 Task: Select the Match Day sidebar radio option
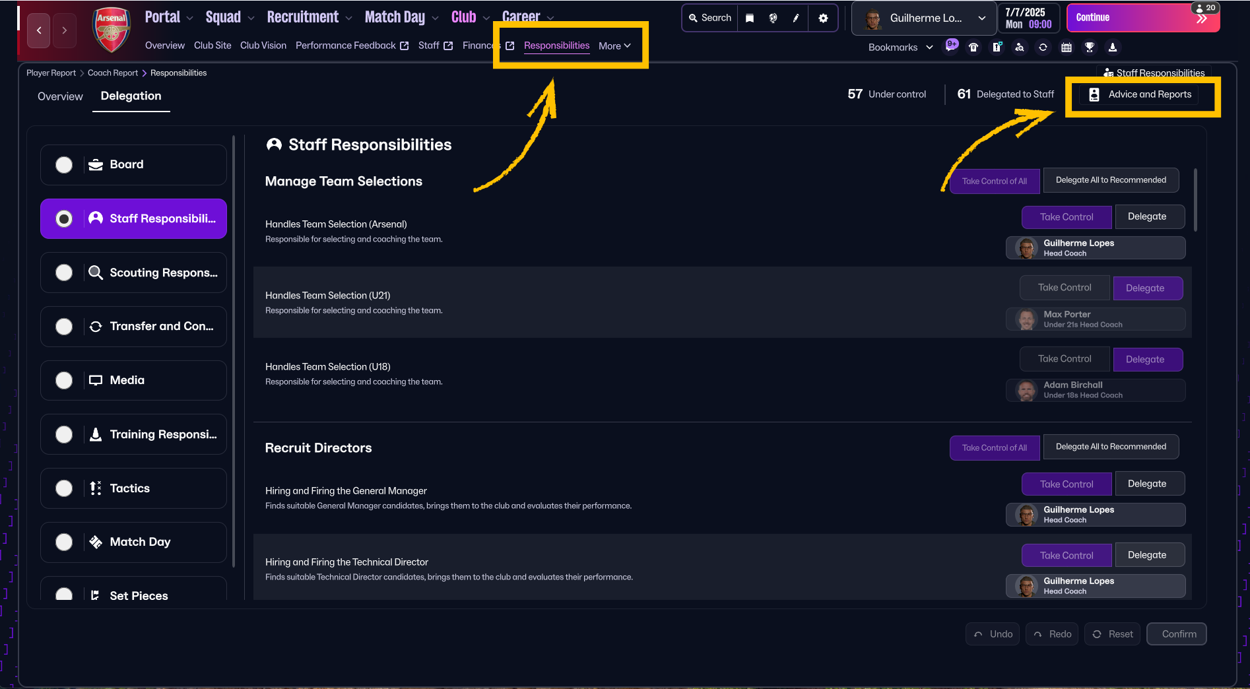tap(64, 542)
